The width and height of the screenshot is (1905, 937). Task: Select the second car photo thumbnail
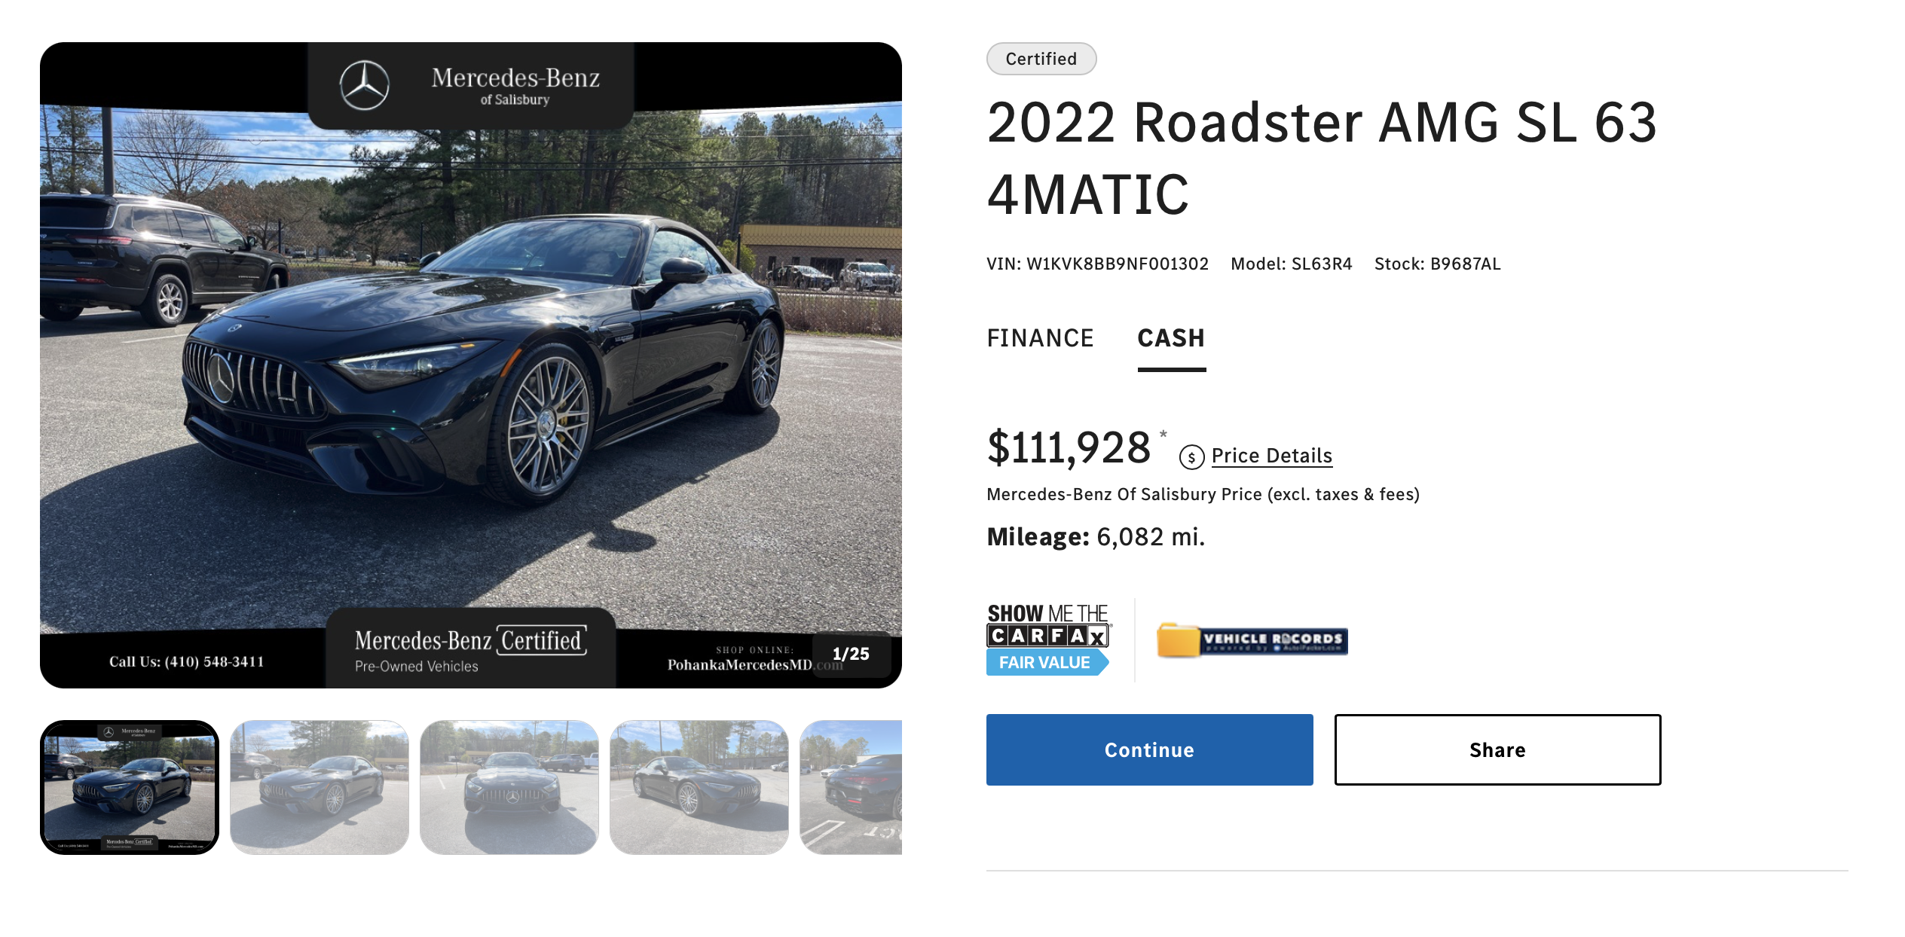click(x=320, y=787)
